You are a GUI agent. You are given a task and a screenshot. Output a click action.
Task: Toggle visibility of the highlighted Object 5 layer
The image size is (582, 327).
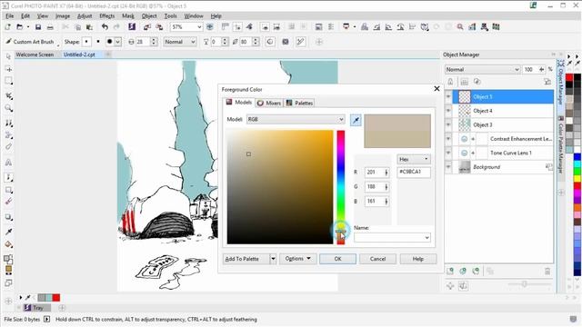[448, 97]
